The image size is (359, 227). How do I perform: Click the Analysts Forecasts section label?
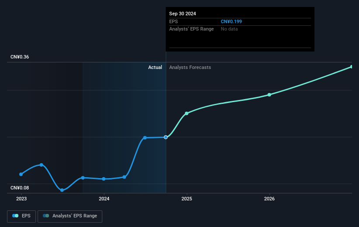pyautogui.click(x=190, y=67)
